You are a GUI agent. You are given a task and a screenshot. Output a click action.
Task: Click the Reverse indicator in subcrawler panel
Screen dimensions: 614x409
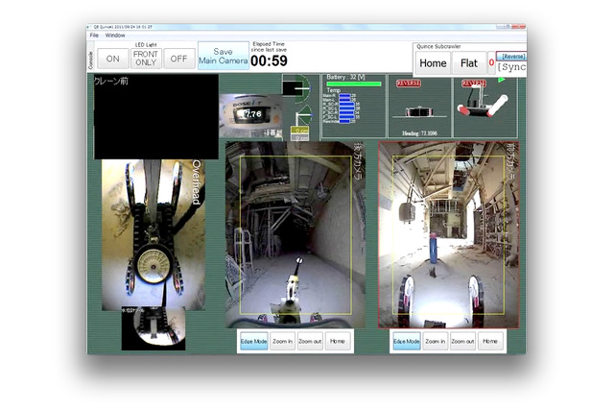coord(510,56)
